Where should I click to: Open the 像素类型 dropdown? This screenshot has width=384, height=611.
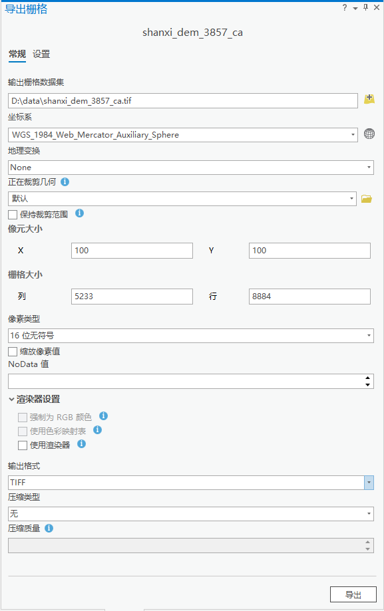tap(368, 335)
